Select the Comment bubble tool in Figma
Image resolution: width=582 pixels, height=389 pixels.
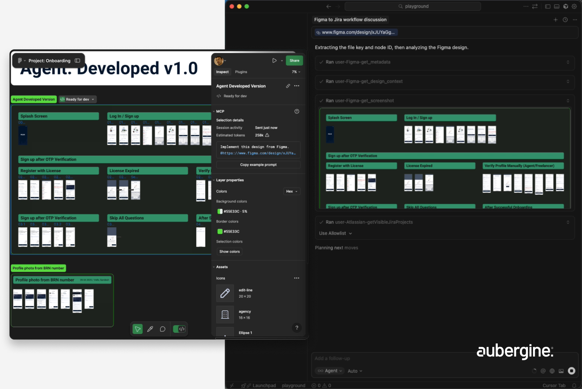click(163, 329)
